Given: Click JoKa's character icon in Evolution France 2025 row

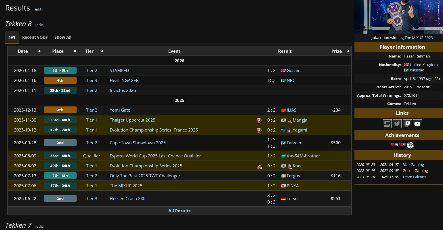Looking at the screenshot, I should [x=260, y=130].
